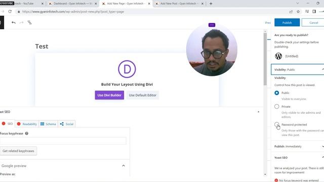This screenshot has width=324, height=182.
Task: Click the blue Publish button
Action: point(287,22)
